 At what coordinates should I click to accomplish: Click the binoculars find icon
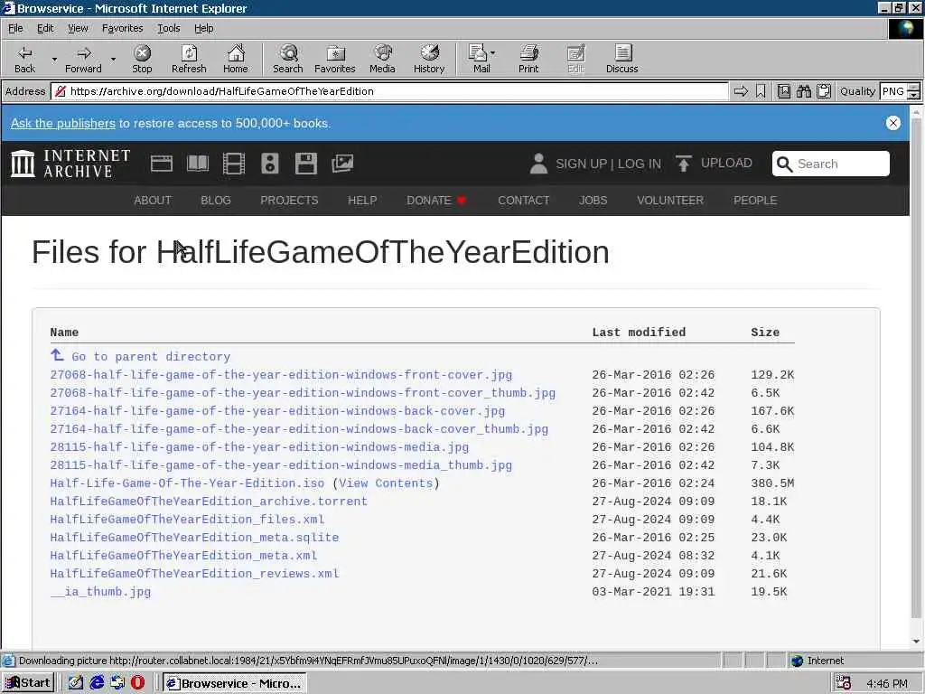pyautogui.click(x=803, y=91)
